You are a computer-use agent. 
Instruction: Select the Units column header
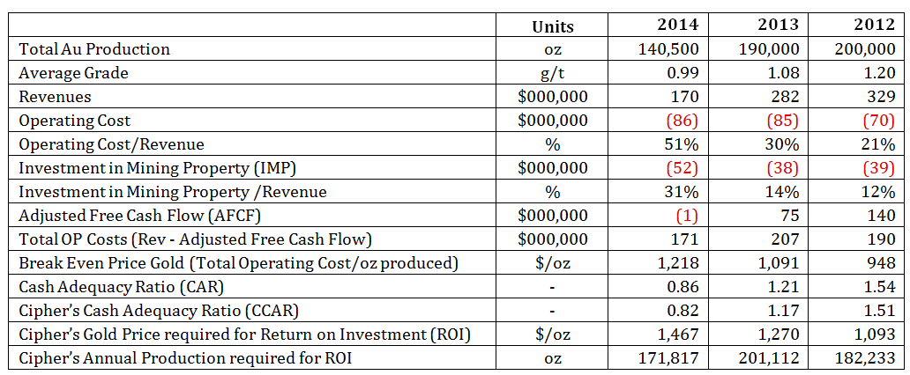coord(553,26)
